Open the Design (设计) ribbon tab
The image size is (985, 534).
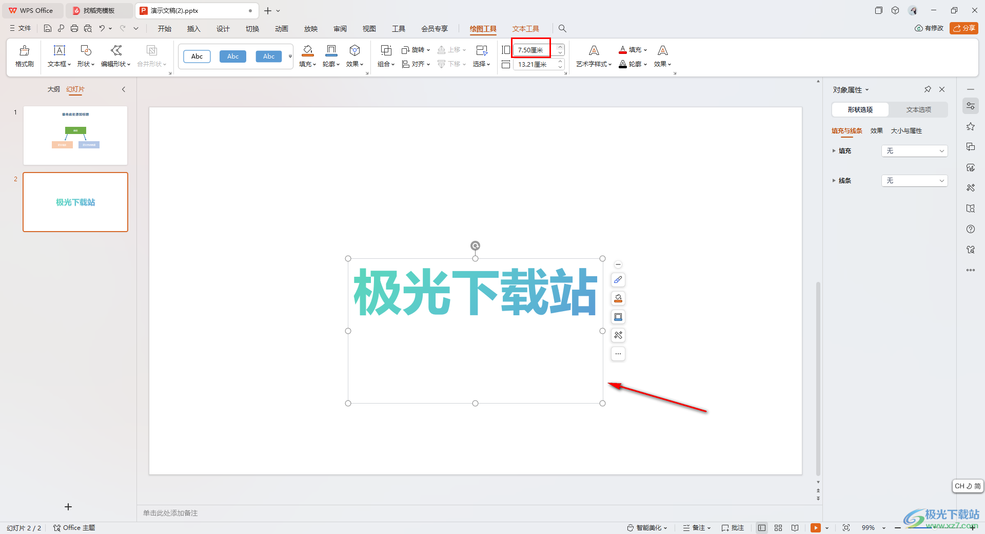pos(223,29)
